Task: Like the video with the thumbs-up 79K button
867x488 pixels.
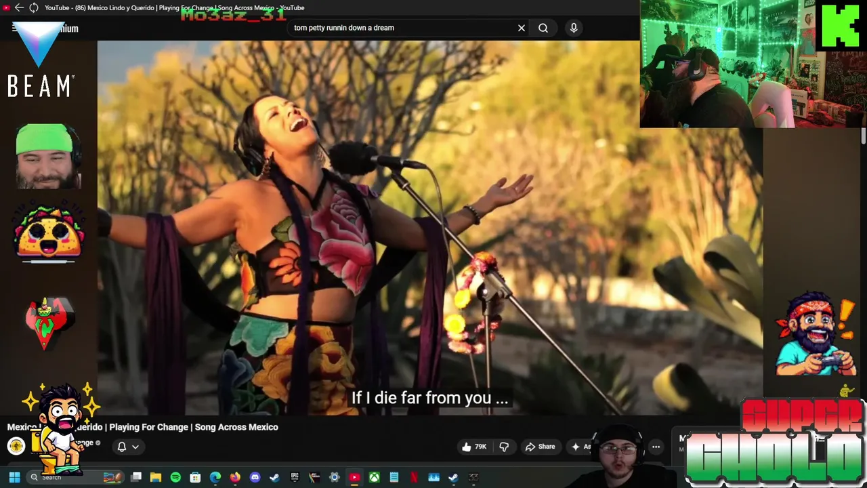Action: [x=474, y=447]
